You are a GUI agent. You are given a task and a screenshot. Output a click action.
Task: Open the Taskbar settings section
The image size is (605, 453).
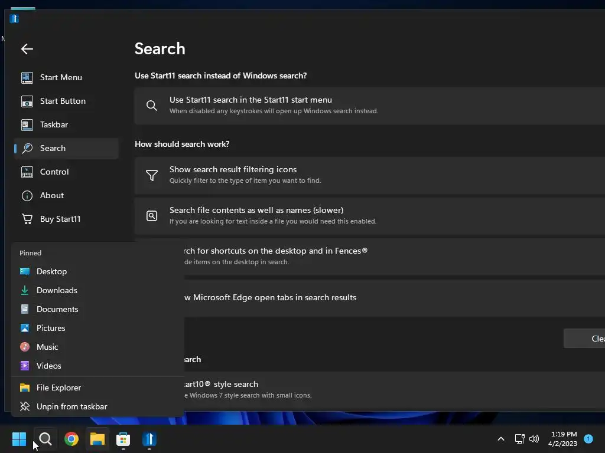66,124
